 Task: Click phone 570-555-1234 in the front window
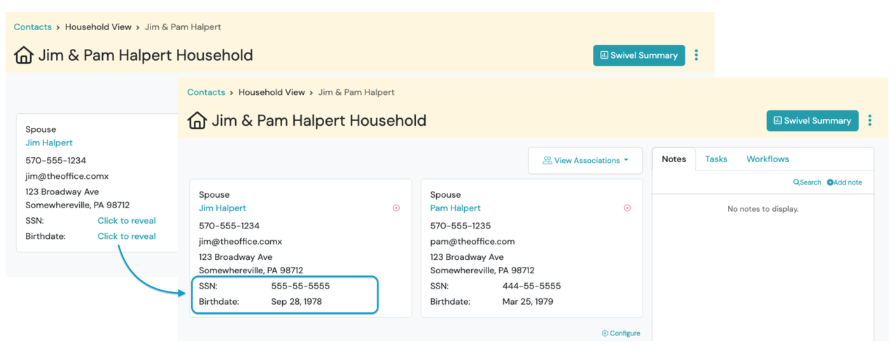pyautogui.click(x=230, y=226)
